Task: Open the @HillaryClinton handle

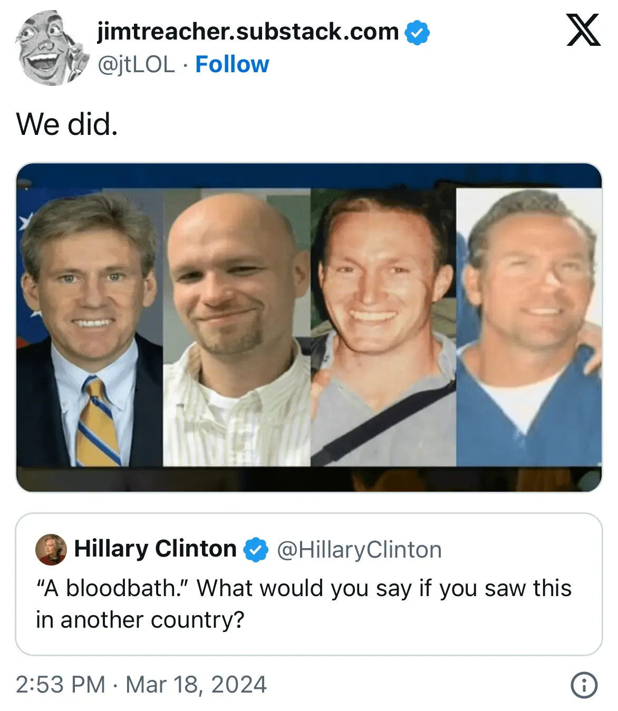Action: [x=359, y=550]
